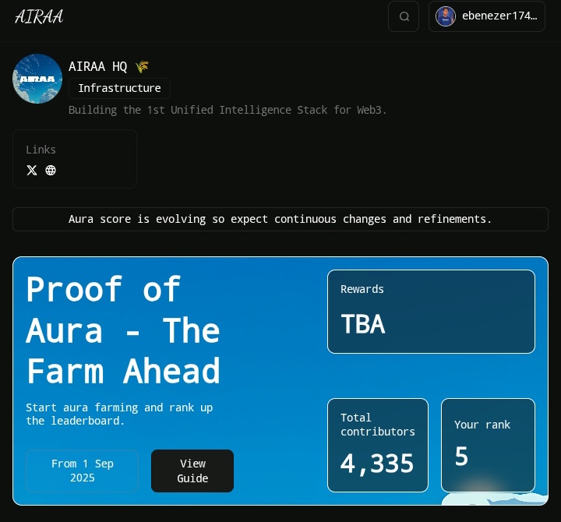Click the Building the 1st Unified Intelligence tagline

click(x=228, y=110)
